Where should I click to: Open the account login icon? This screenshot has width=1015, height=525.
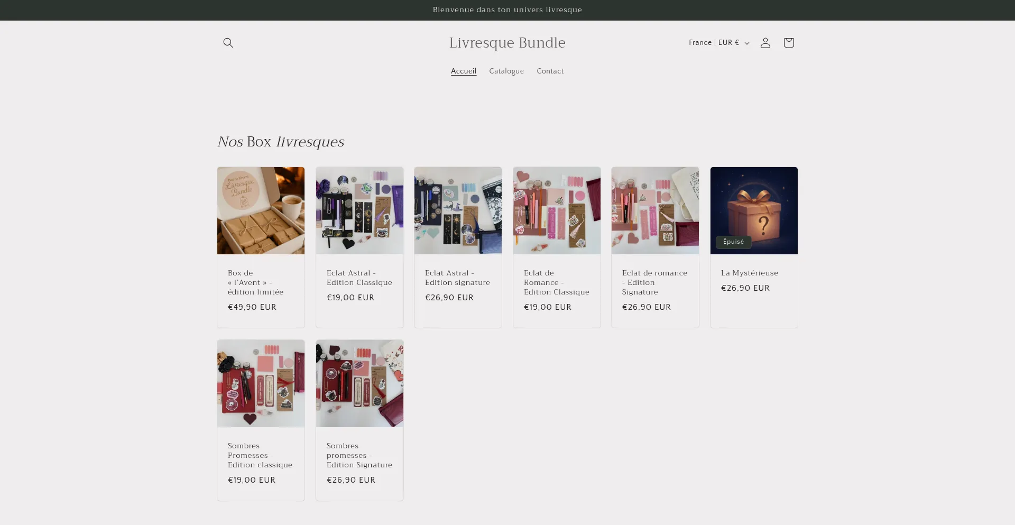pos(765,43)
